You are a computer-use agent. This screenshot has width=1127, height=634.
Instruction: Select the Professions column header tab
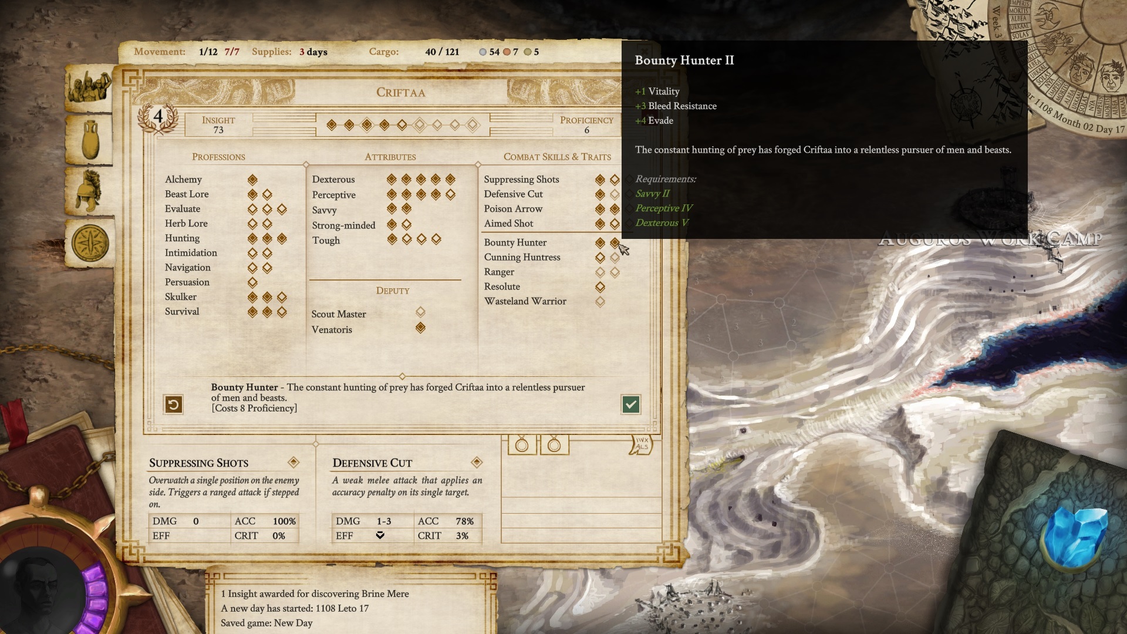[218, 157]
